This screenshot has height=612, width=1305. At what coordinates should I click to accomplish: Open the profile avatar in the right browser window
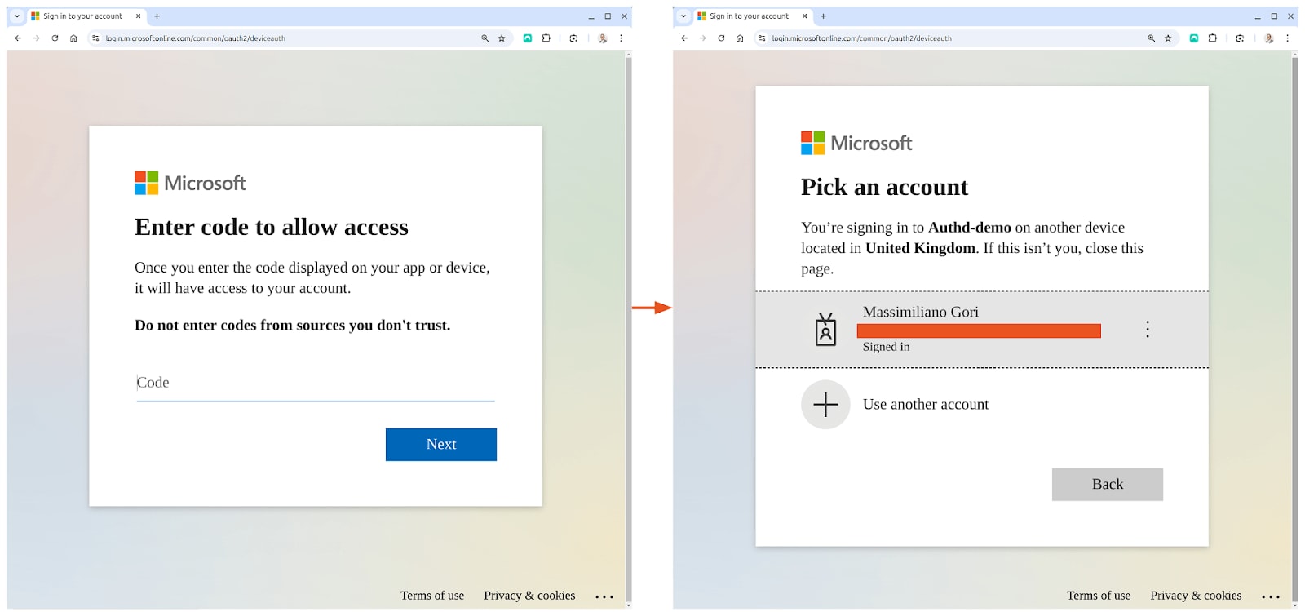click(1269, 38)
